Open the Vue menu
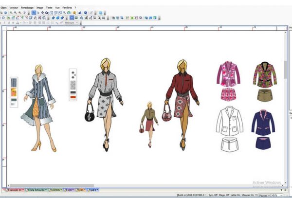 click(x=57, y=8)
